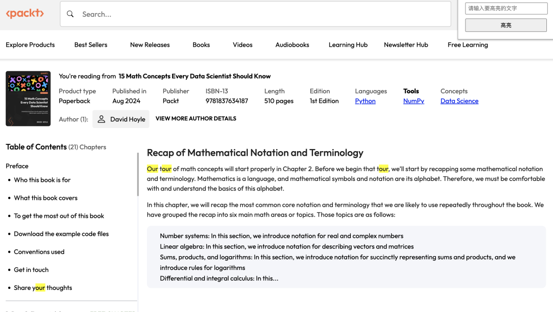Screen dimensions: 553x312
Task: Click the Packt logo
Action: click(25, 14)
